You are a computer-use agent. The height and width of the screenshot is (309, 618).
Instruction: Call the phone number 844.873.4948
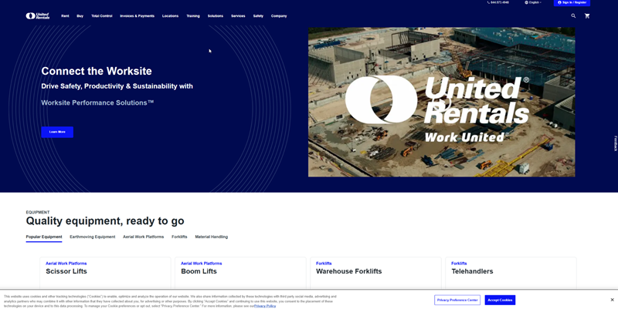497,2
